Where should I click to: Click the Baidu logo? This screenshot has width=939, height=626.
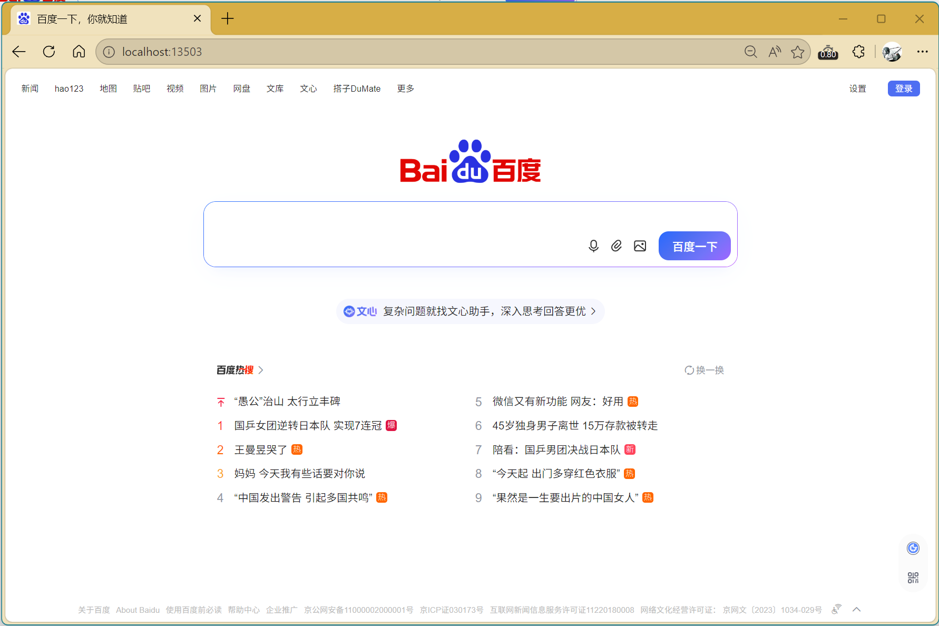[470, 162]
